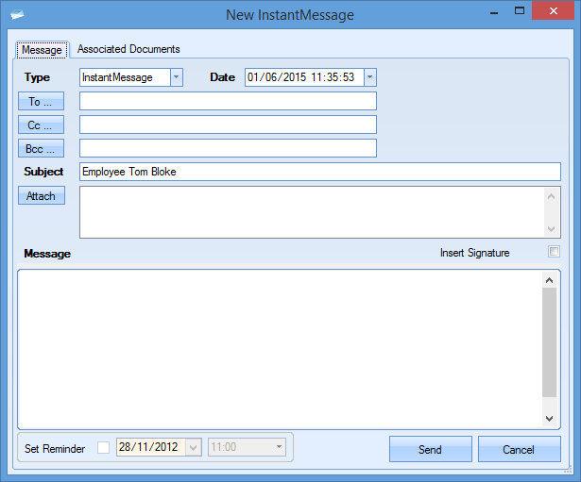Tick the Set Reminder checkbox
Image resolution: width=581 pixels, height=482 pixels.
point(104,447)
